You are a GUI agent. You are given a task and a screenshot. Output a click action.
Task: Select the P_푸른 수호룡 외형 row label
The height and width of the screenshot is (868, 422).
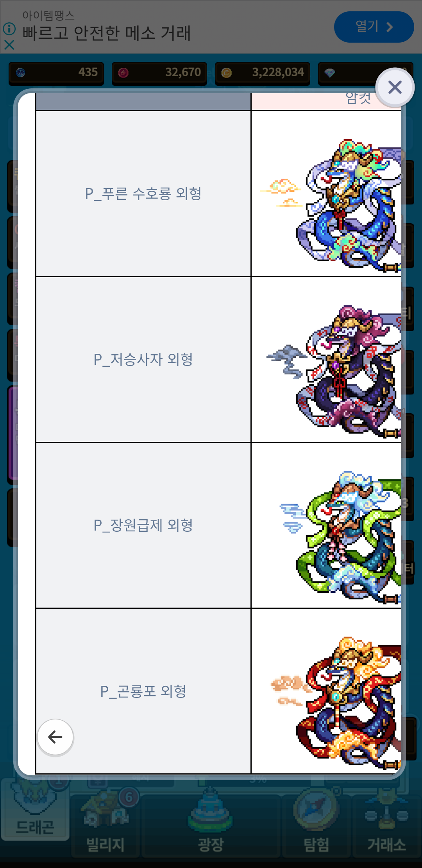143,194
